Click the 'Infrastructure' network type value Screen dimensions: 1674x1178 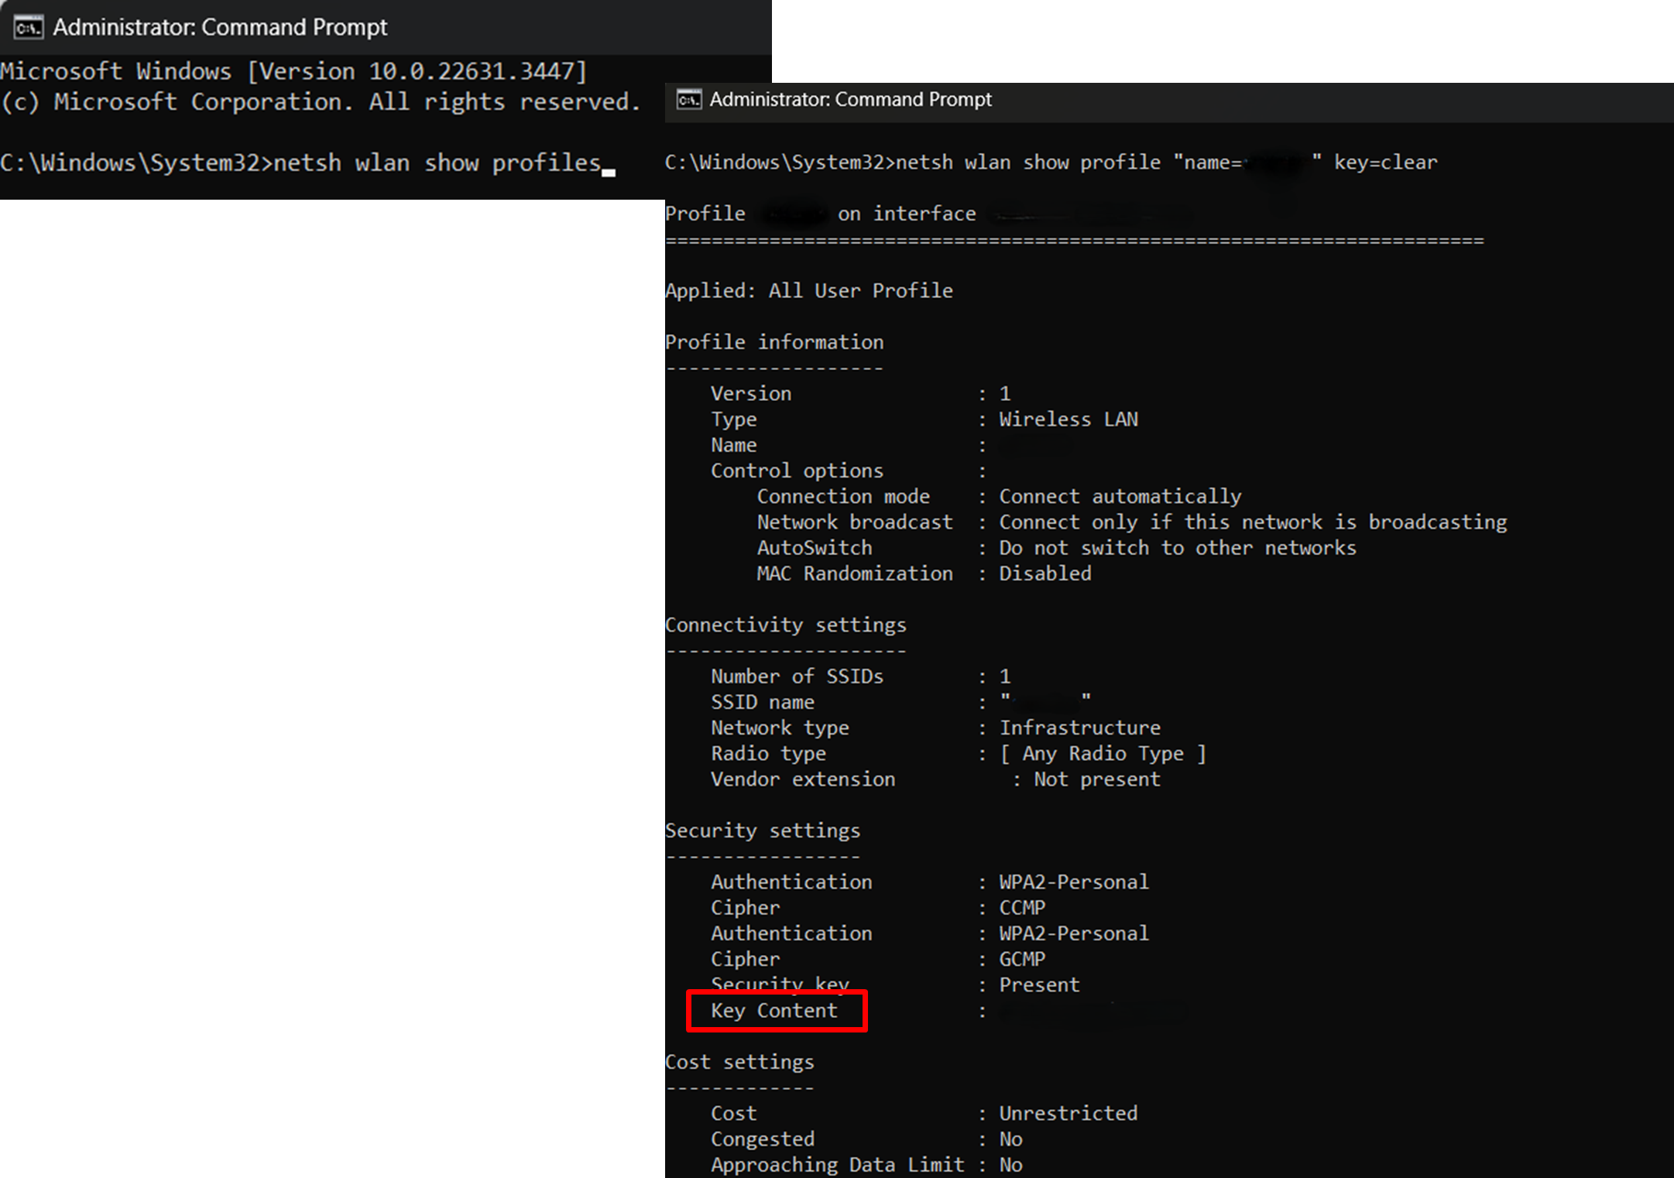click(x=1080, y=728)
